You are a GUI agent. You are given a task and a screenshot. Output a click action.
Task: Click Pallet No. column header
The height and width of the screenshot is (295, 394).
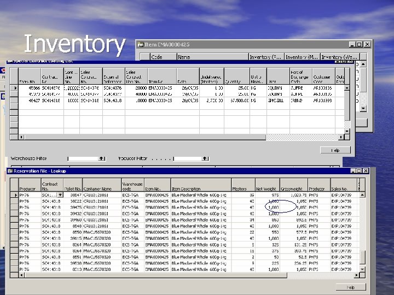point(73,185)
